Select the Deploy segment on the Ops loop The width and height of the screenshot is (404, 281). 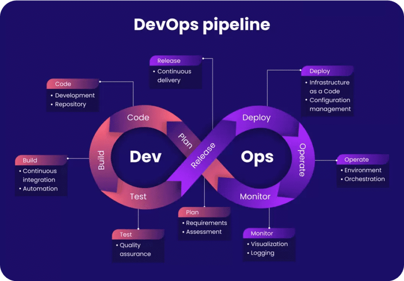tap(256, 117)
